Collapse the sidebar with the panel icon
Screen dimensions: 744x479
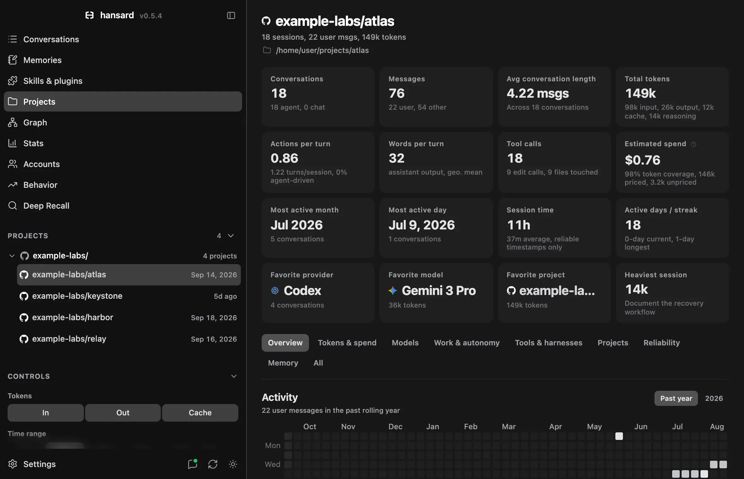[231, 15]
